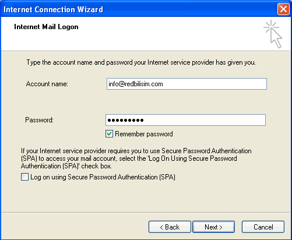The width and height of the screenshot is (292, 240).
Task: Click on the info@redbilisim.com text
Action: [136, 84]
